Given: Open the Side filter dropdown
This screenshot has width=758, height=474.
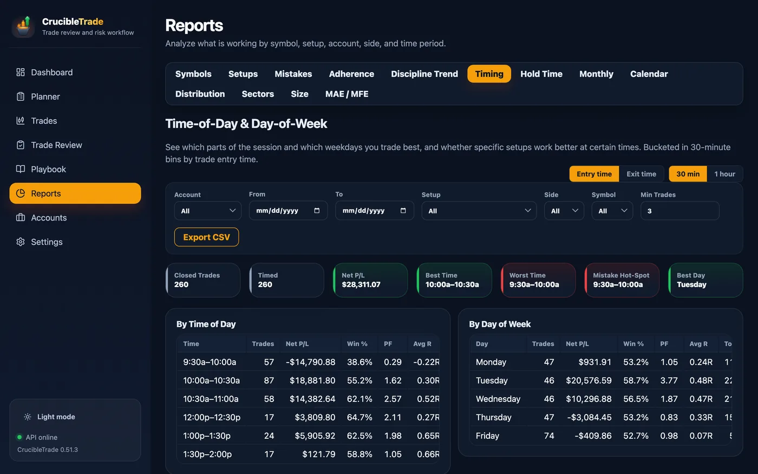Looking at the screenshot, I should 564,211.
